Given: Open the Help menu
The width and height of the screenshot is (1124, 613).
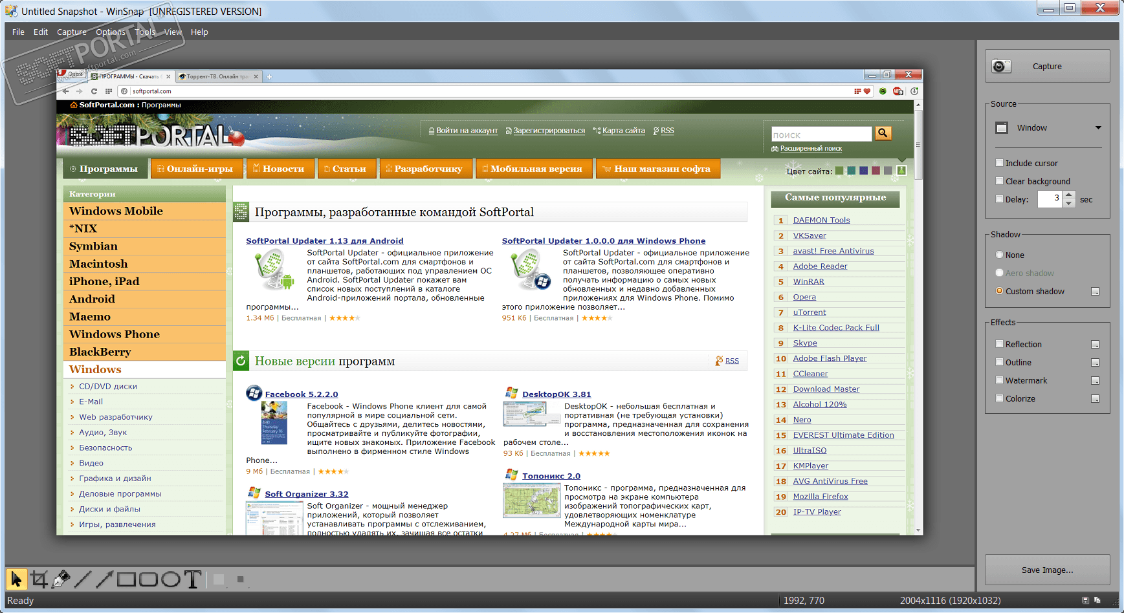Looking at the screenshot, I should tap(199, 32).
